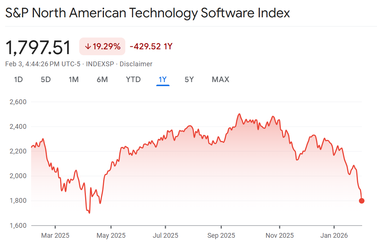Open the 6M time range tab

(x=102, y=79)
